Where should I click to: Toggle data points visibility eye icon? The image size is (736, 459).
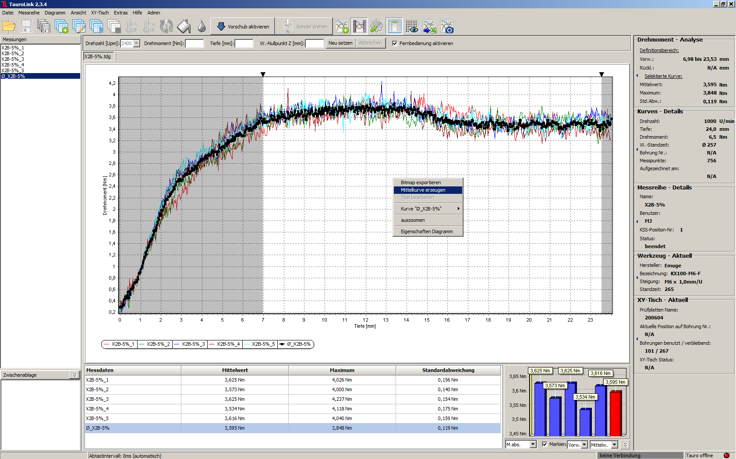pos(412,27)
